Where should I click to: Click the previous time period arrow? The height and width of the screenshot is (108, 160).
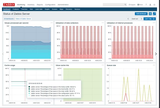tap(128, 19)
